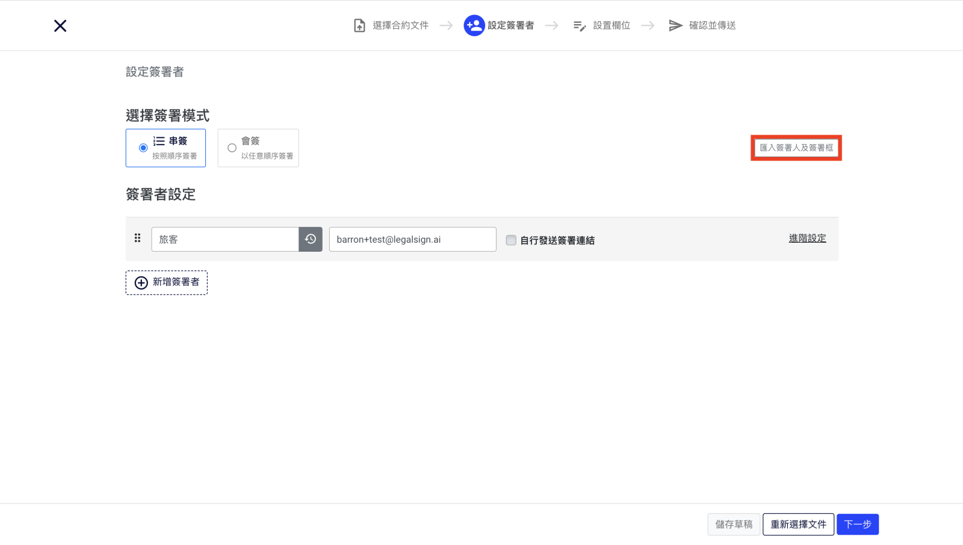The width and height of the screenshot is (963, 545).
Task: Click the 按照順序簽署 description text
Action: tap(175, 156)
